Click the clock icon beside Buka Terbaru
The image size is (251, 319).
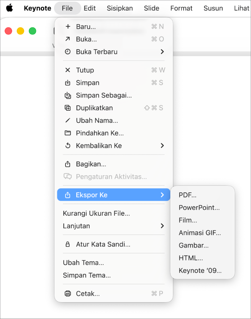coord(68,52)
